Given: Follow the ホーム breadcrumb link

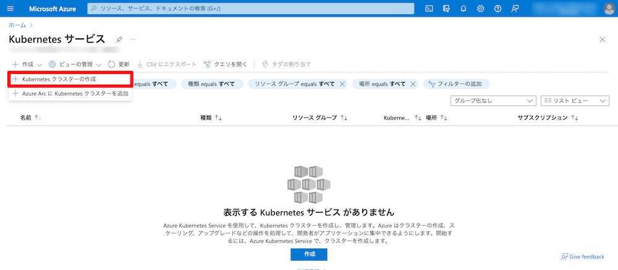Looking at the screenshot, I should click(x=17, y=25).
